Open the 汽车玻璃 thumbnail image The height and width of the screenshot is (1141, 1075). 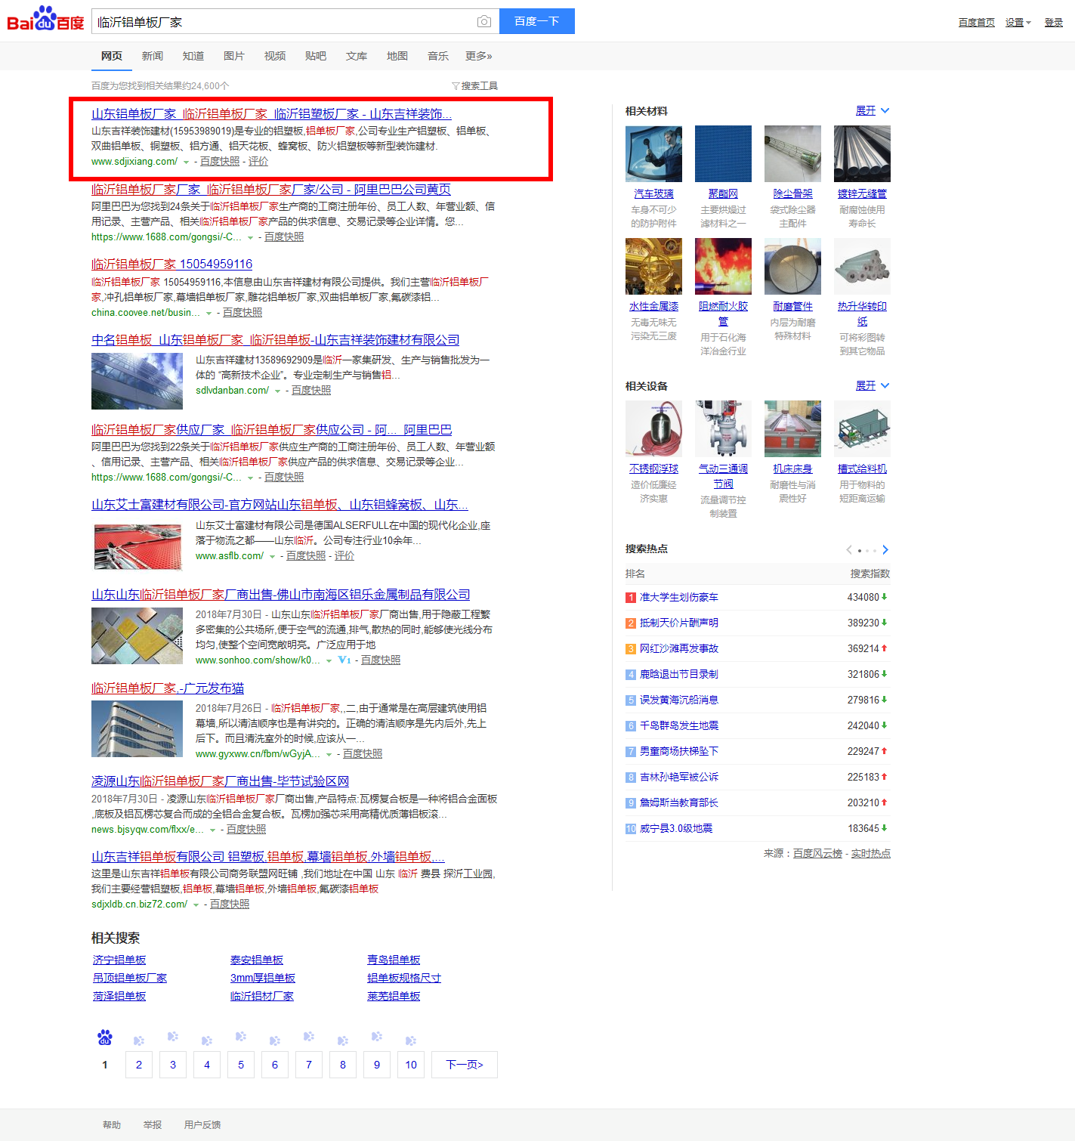[653, 154]
